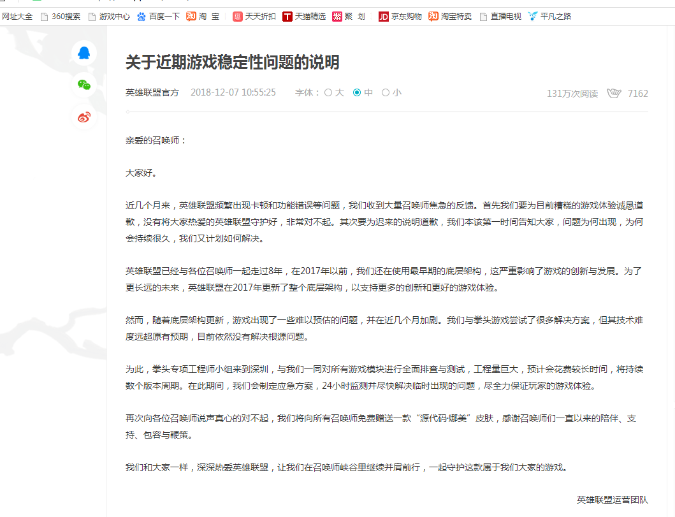
Task: Open 百度一下 bookmark
Action: click(x=158, y=16)
